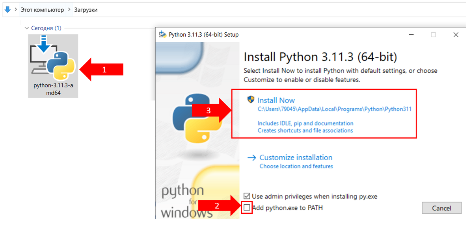Go to Этот компьютер in breadcrumb
Viewport: 473px width, 233px height.
(x=42, y=10)
